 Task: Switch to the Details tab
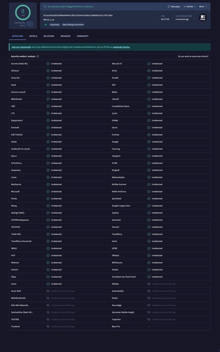33,36
